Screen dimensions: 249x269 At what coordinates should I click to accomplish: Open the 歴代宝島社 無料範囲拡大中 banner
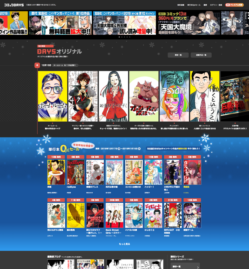60,23
